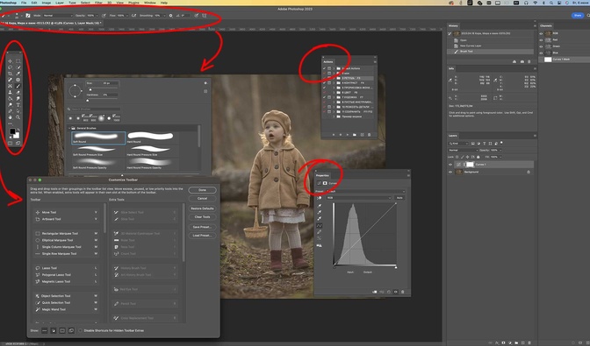Click play selection in Actions panel
Viewport: 590px width, 346px height.
tap(348, 134)
